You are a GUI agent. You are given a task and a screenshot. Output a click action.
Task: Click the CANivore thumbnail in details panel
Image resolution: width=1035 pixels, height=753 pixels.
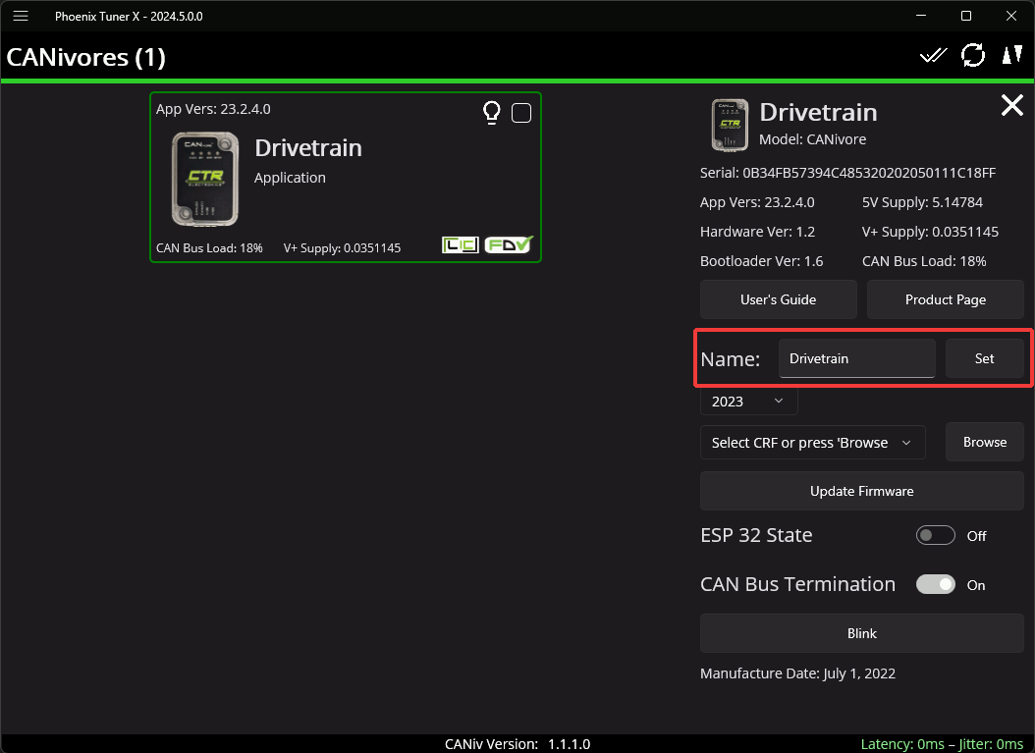coord(730,126)
